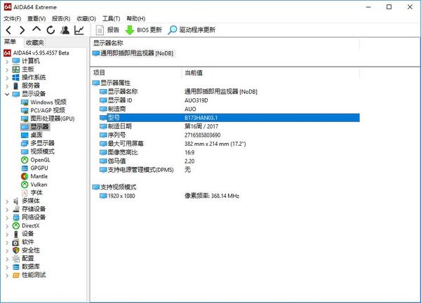Click the 软件 tree icon
This screenshot has height=303, width=421.
pyautogui.click(x=16, y=243)
